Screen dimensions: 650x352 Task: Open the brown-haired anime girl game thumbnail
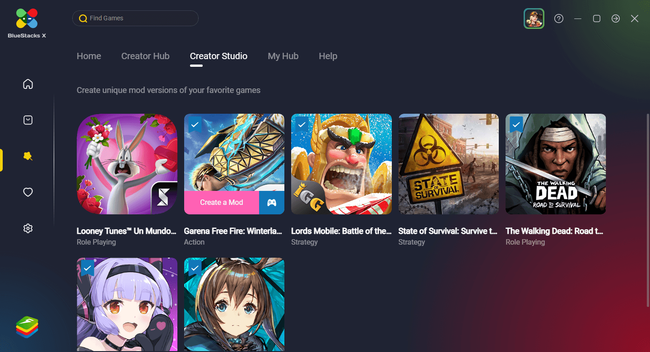click(x=234, y=305)
